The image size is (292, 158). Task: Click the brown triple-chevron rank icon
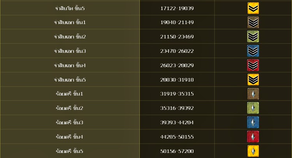253,23
